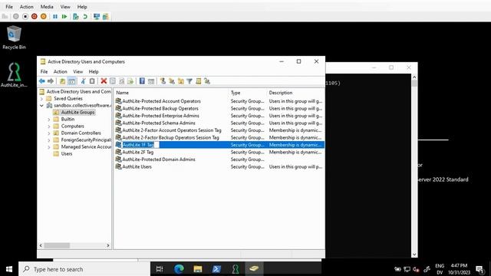Toggle Show/Hide Action Pane icon
The height and width of the screenshot is (276, 491).
(x=151, y=81)
